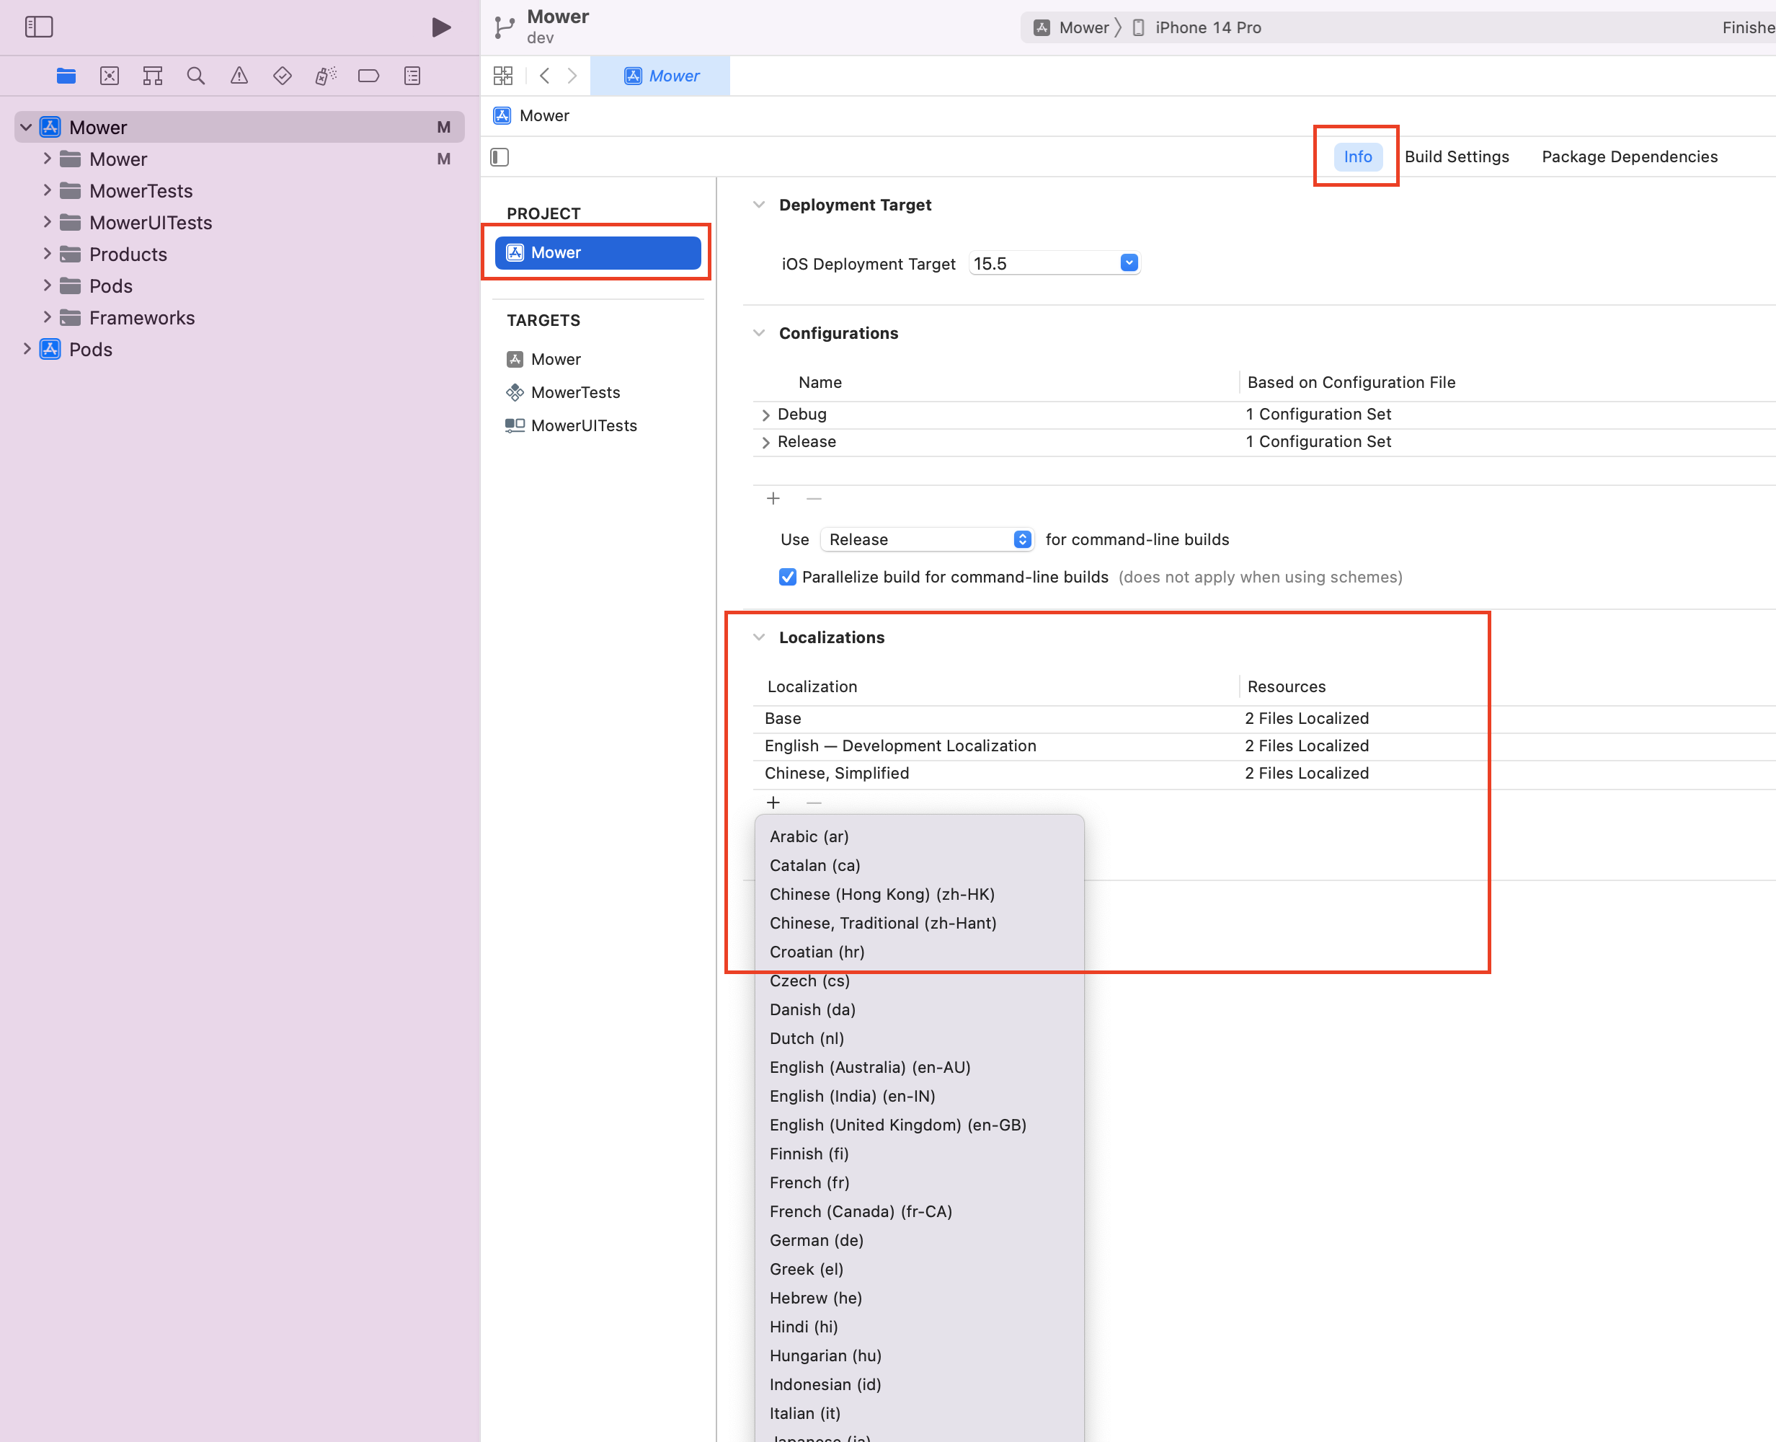This screenshot has height=1442, width=1776.
Task: Expand the Frameworks folder
Action: pos(48,317)
